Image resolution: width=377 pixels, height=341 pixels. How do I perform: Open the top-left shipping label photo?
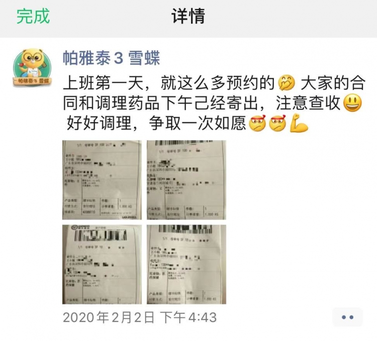tap(102, 180)
